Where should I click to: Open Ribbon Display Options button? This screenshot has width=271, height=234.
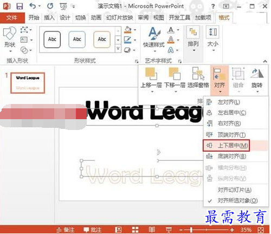226,6
